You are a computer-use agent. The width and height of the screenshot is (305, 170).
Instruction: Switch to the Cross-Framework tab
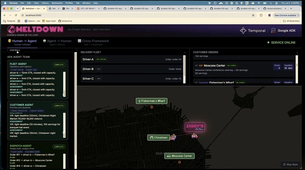click(93, 42)
